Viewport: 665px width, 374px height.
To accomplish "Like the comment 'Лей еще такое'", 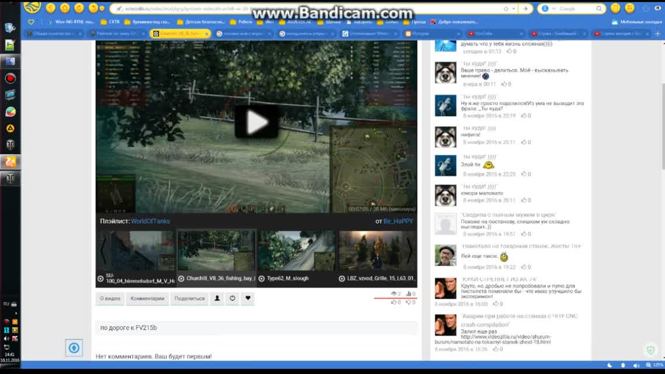I will point(526,267).
